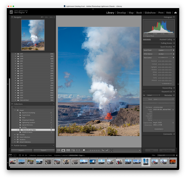This screenshot has height=179, width=186.
Task: Open Saved Preset dropdown
Action: click(x=165, y=50)
